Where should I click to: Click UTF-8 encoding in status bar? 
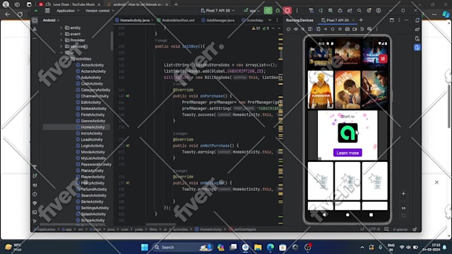pyautogui.click(x=374, y=229)
